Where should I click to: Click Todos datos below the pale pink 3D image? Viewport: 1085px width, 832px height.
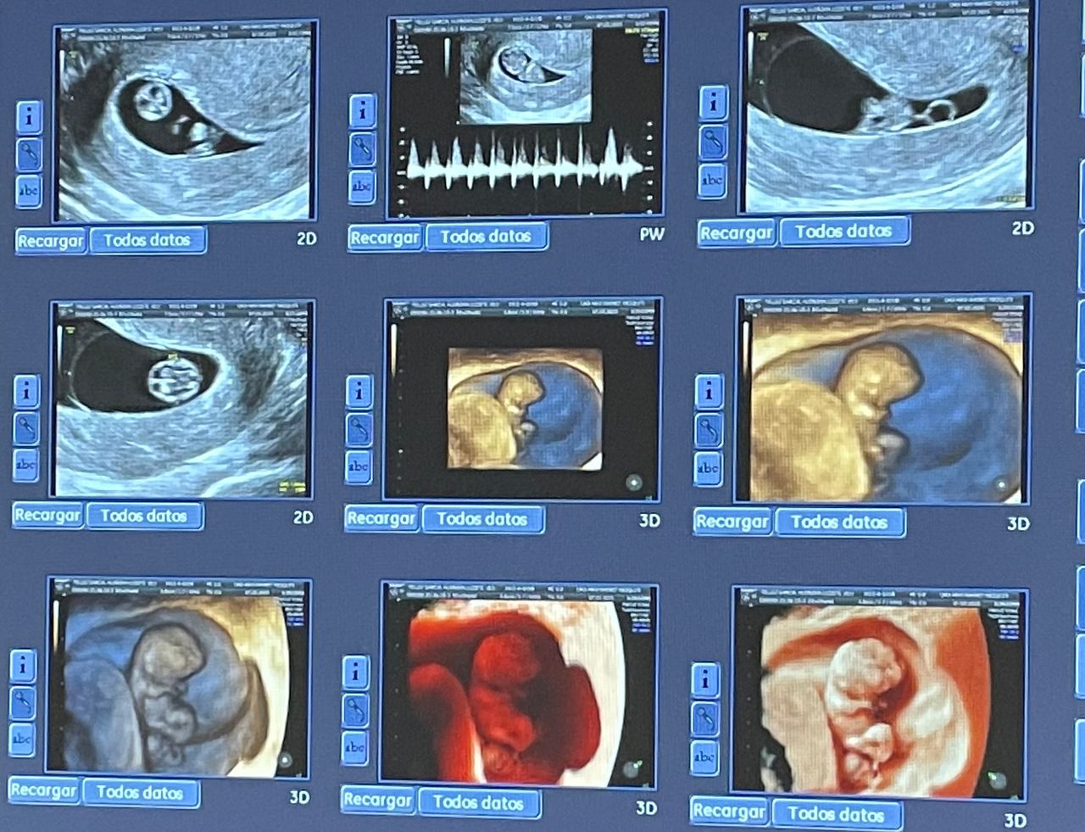point(836,814)
